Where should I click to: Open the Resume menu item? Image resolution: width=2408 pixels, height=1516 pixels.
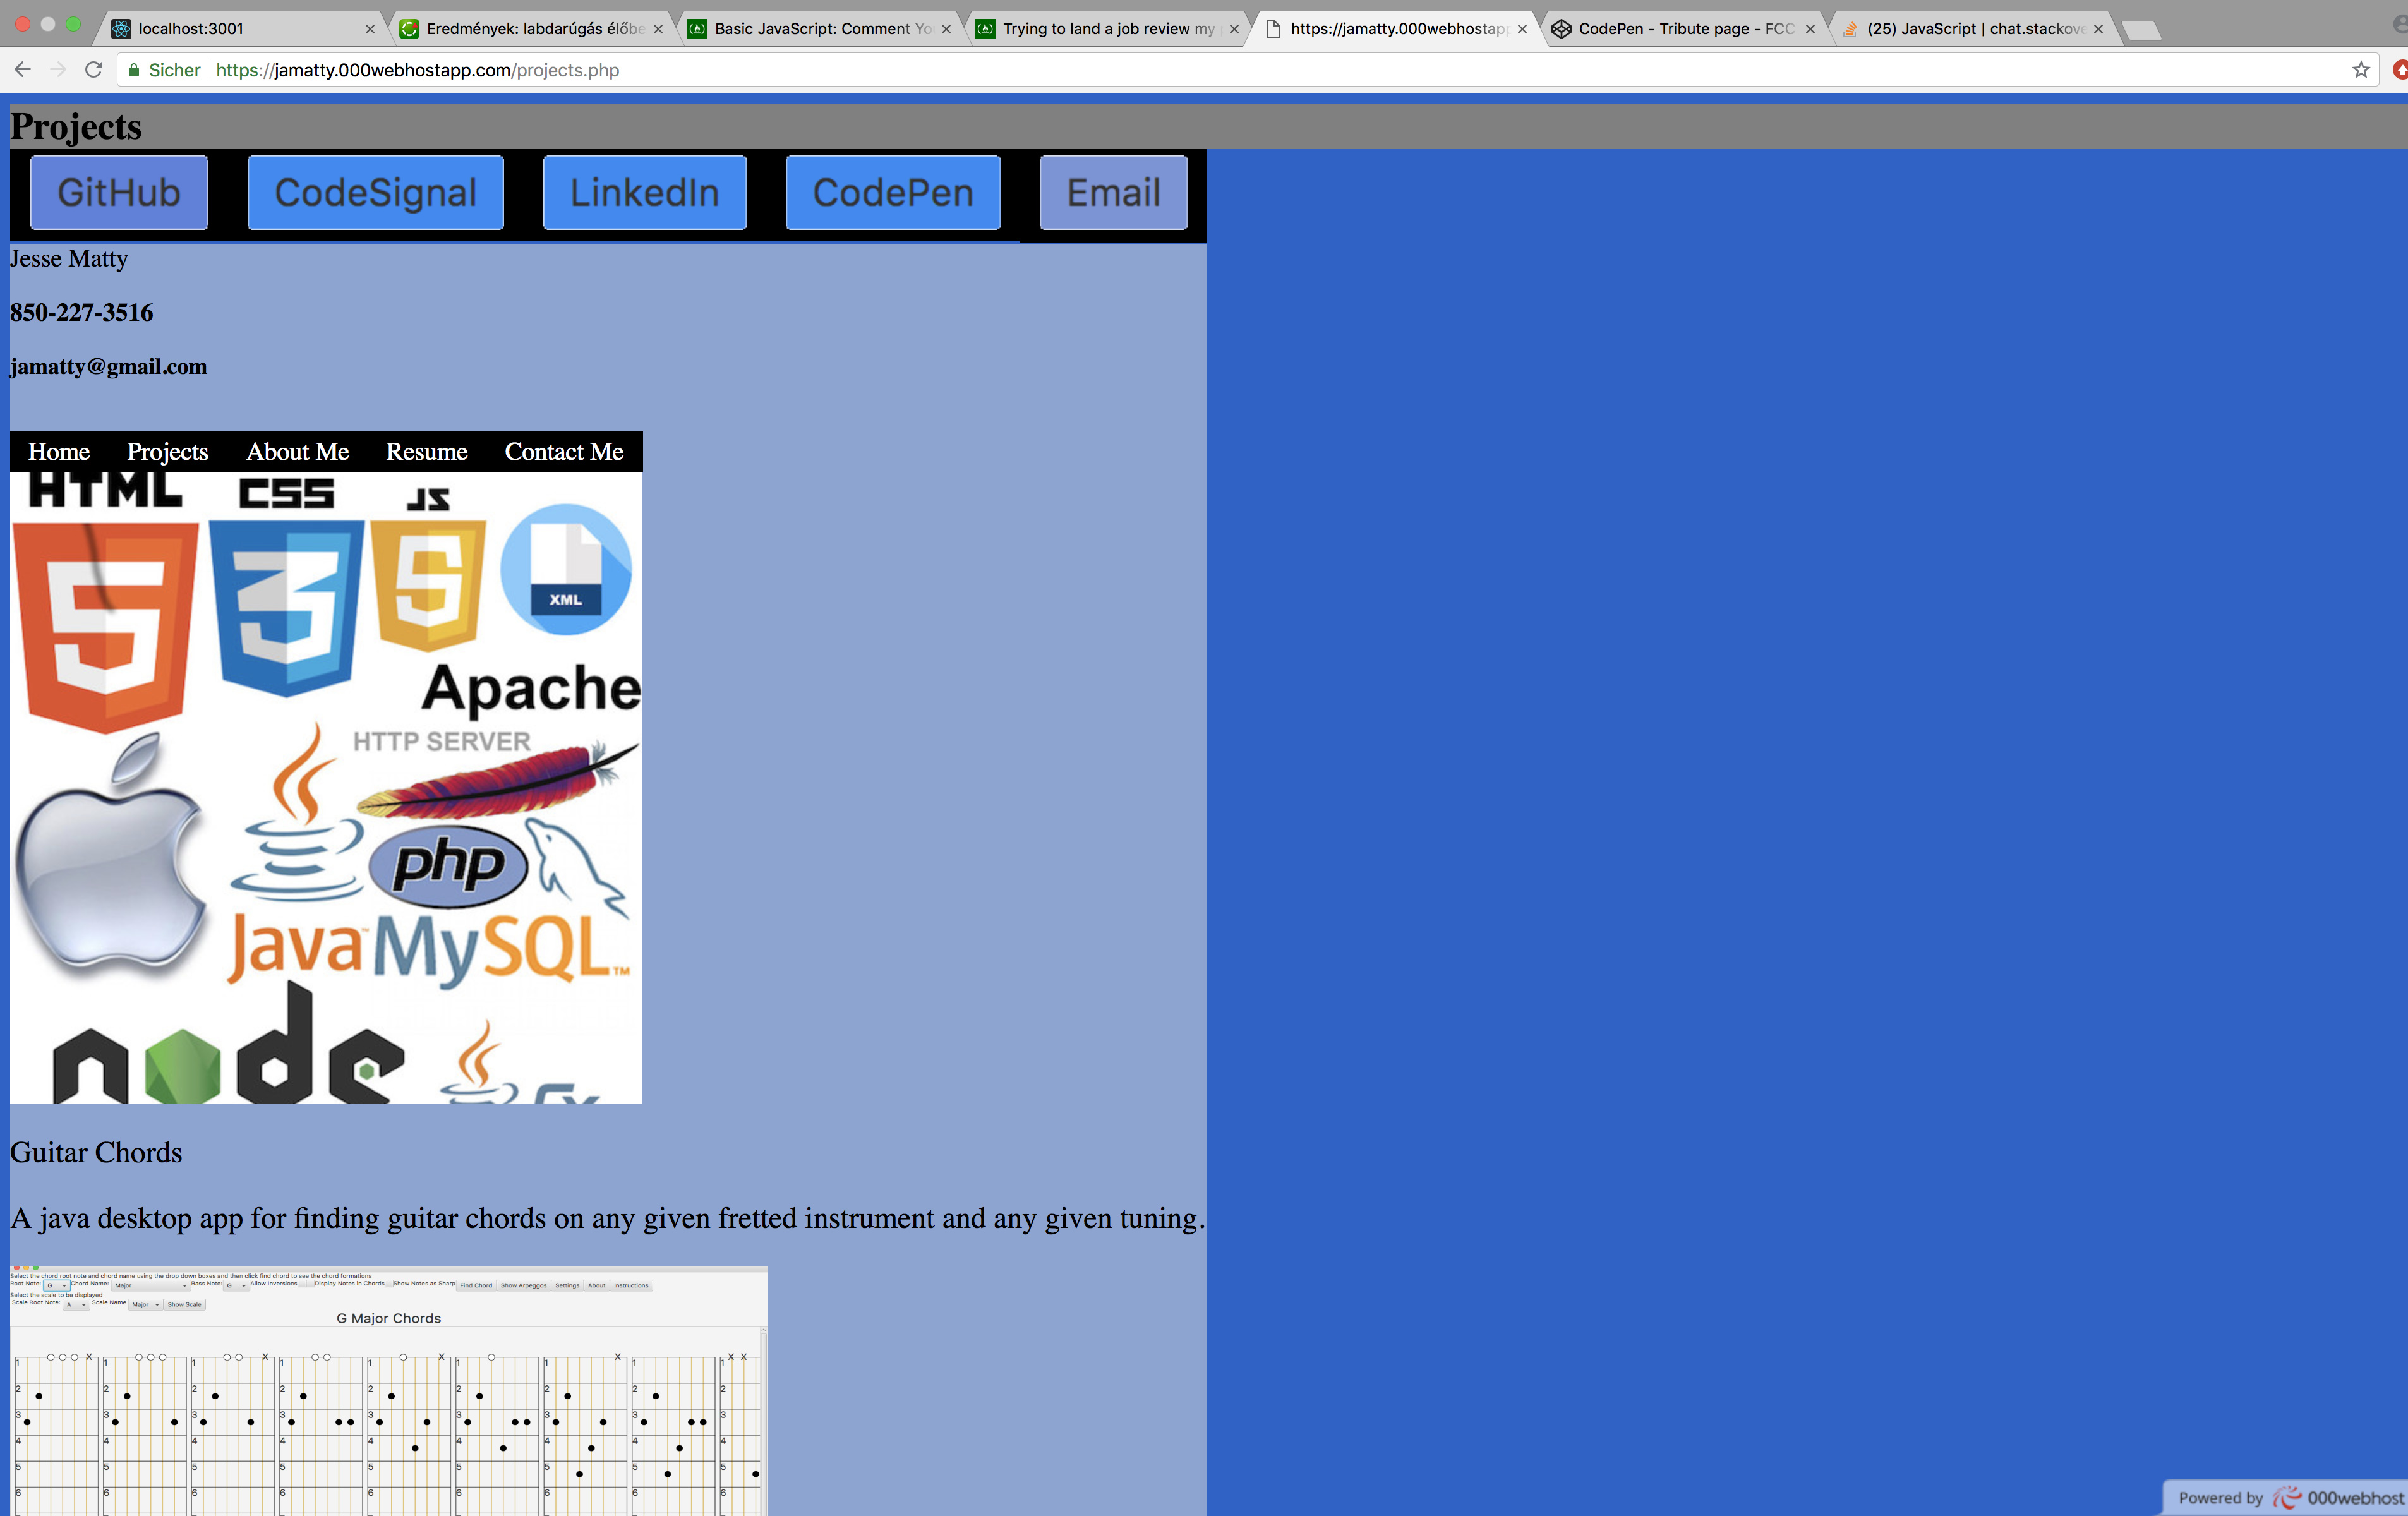coord(426,452)
